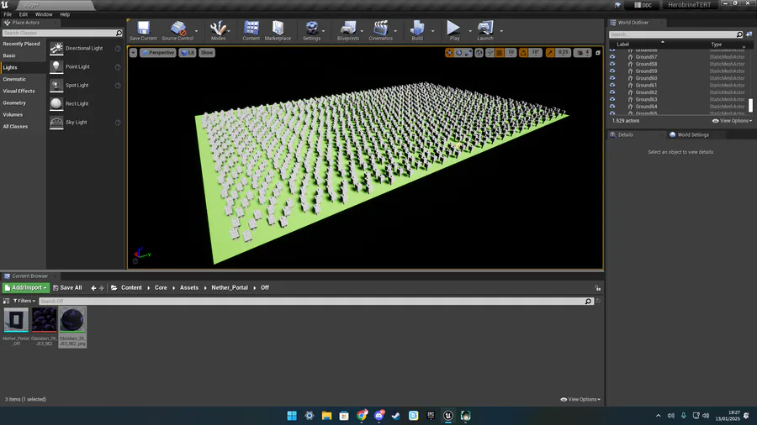Viewport: 757px width, 425px height.
Task: Select the translate gizmo tool in viewport
Action: tap(449, 53)
